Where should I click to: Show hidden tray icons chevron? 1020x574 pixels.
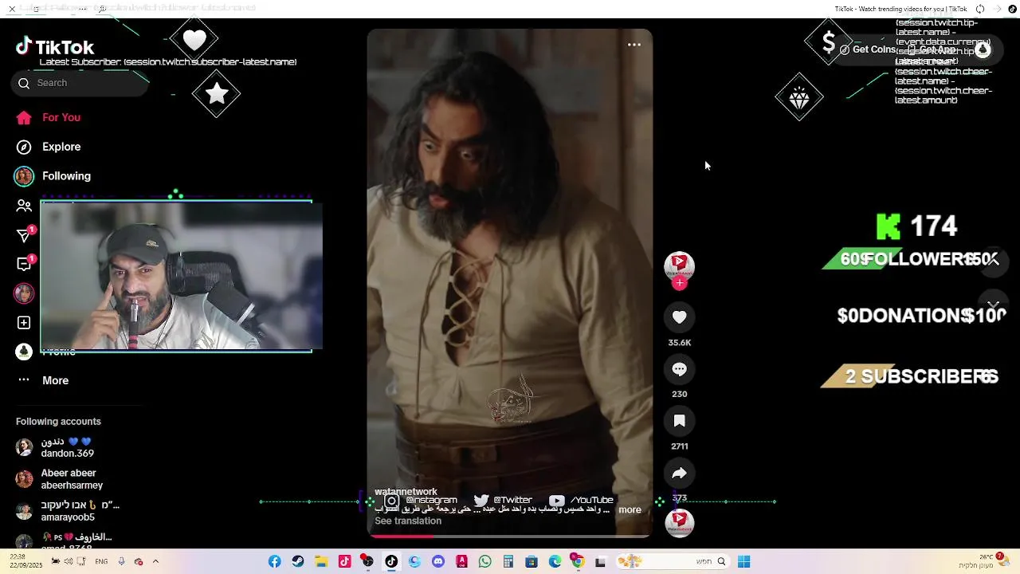155,562
